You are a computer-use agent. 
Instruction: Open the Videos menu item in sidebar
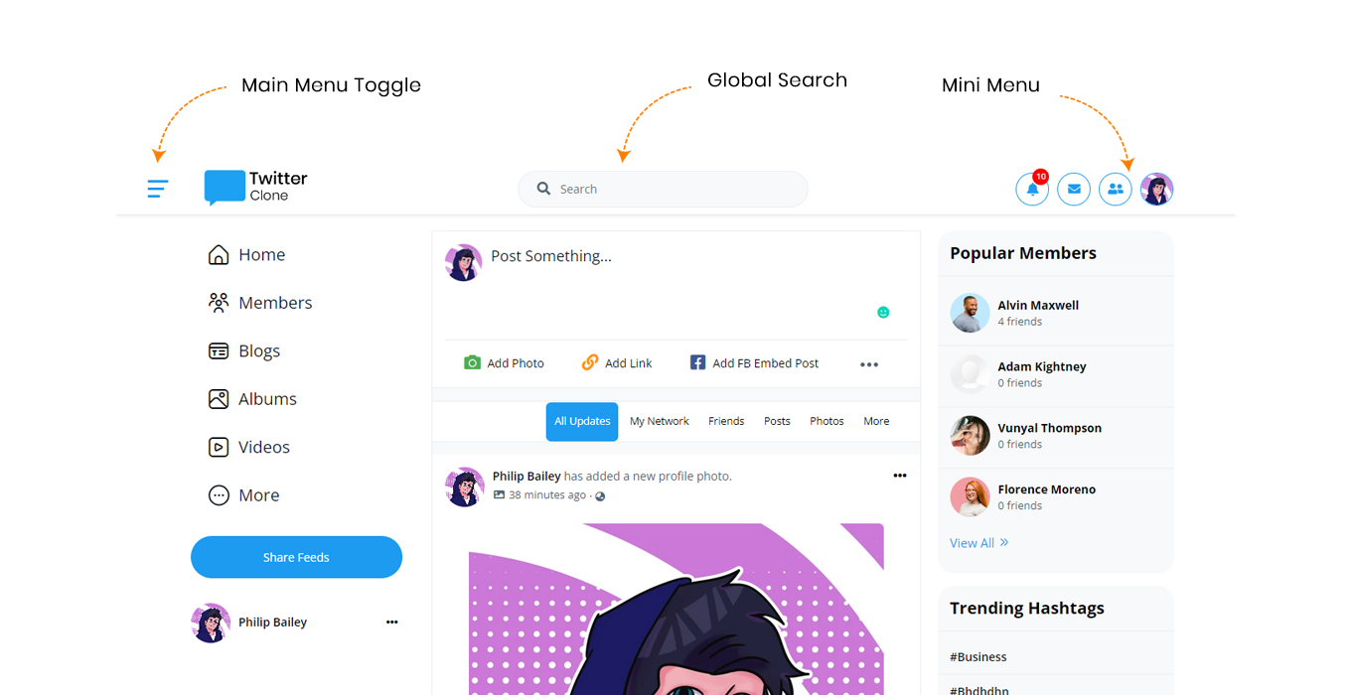[x=249, y=447]
